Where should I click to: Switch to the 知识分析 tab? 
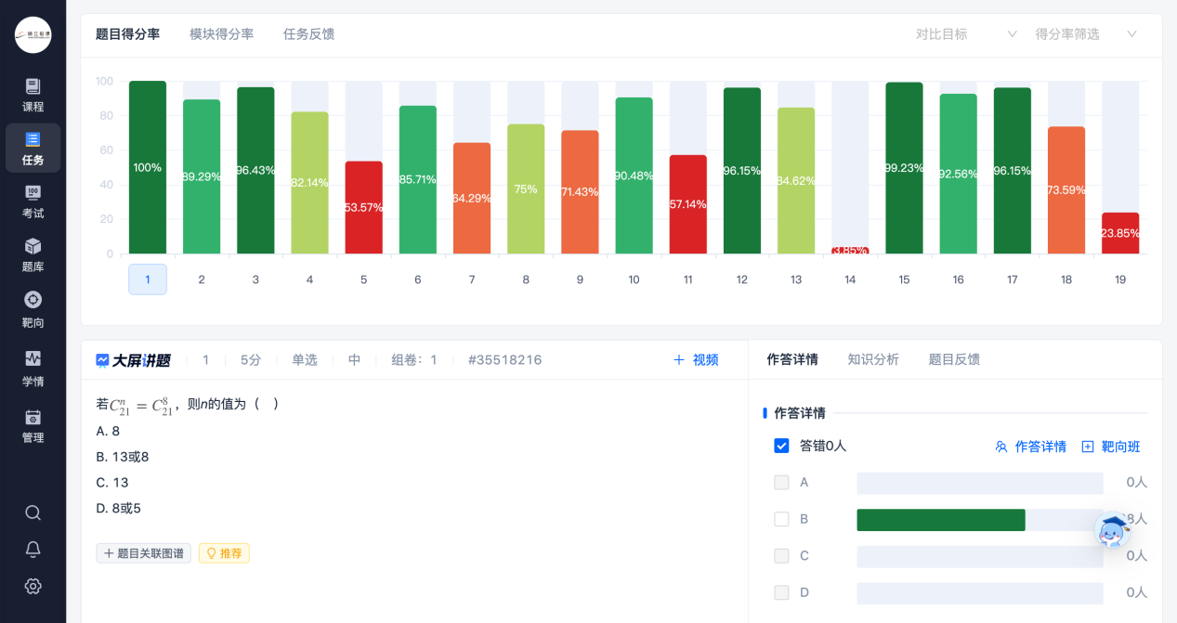coord(873,359)
